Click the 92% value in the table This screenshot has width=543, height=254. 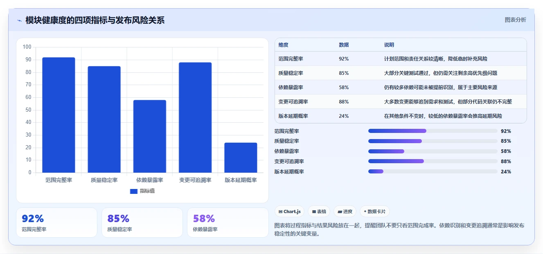[344, 59]
